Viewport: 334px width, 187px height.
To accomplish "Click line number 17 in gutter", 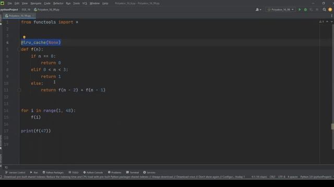I will pyautogui.click(x=6, y=131).
